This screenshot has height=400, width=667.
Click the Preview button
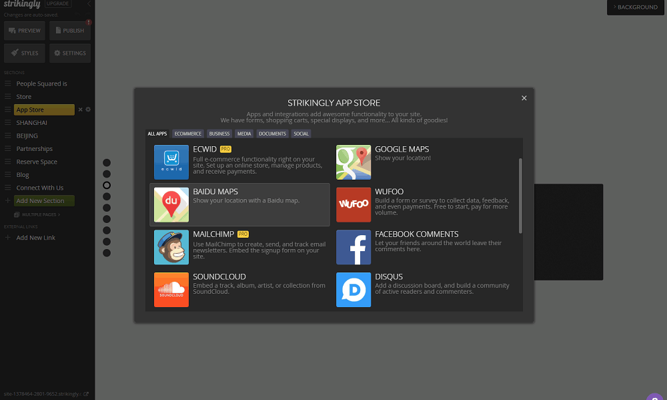pyautogui.click(x=25, y=31)
